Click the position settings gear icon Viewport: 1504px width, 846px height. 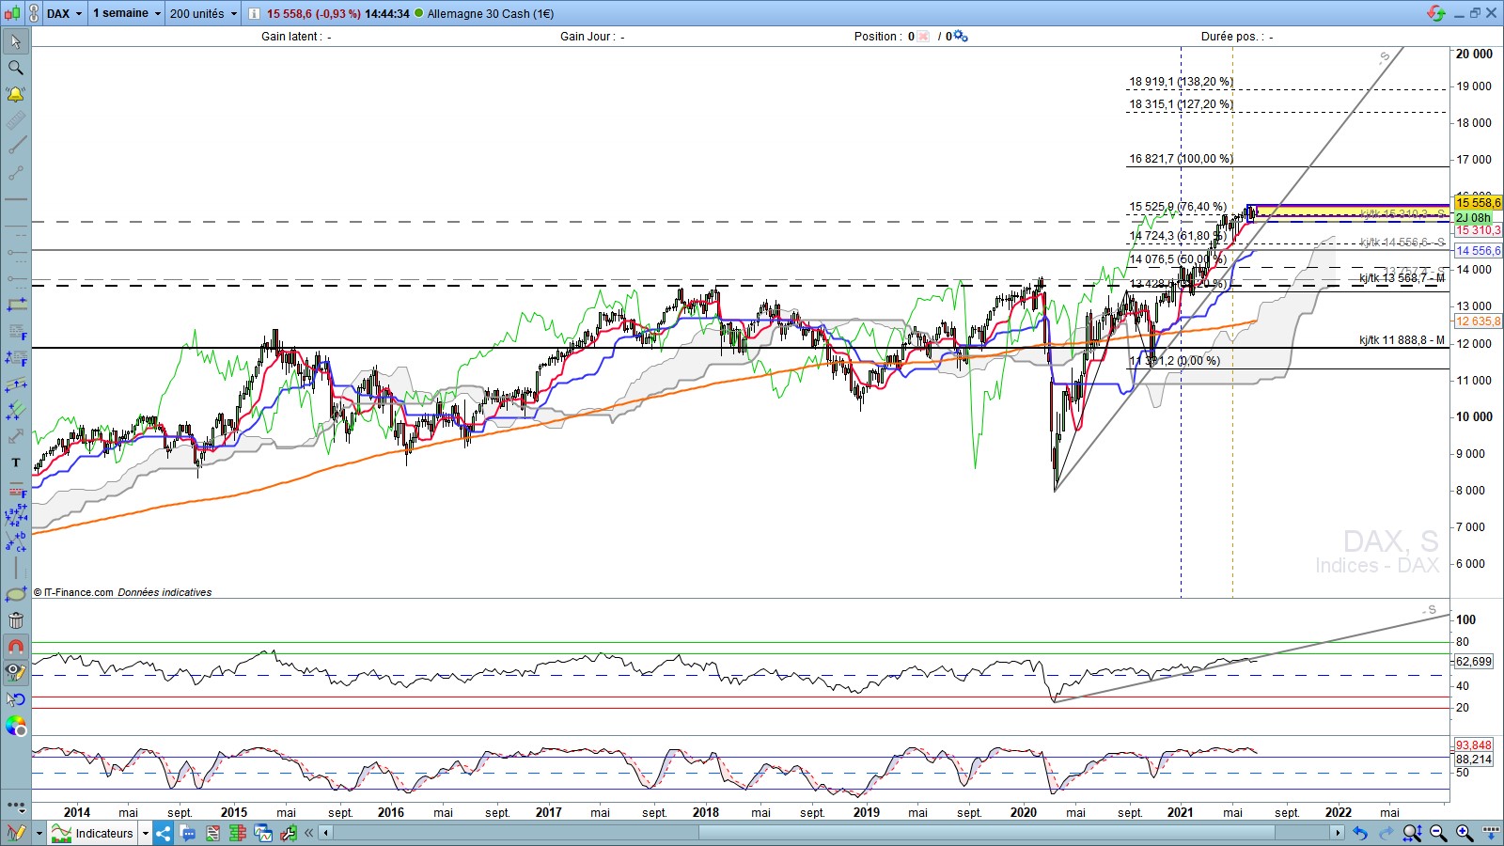click(961, 37)
